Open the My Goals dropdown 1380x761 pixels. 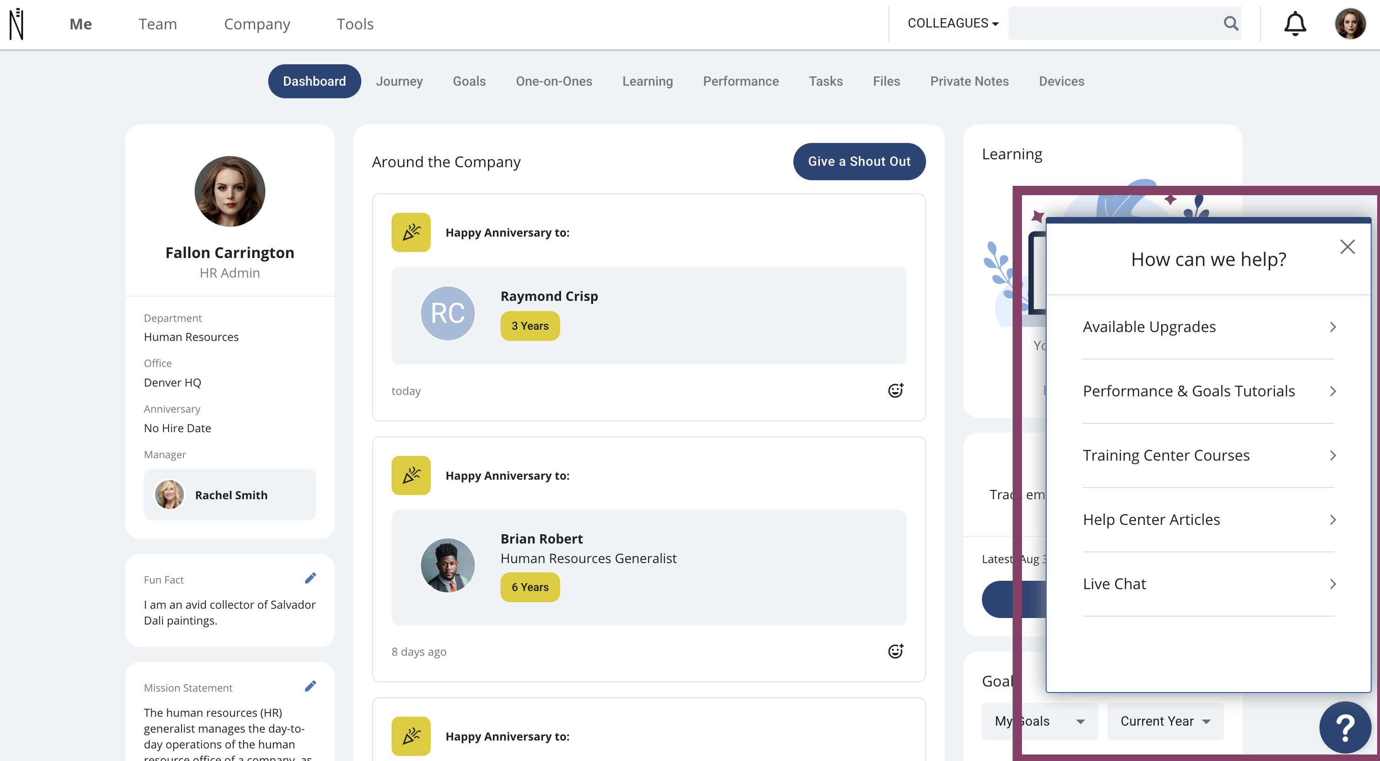[x=1040, y=721]
